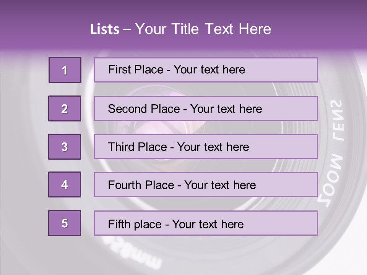Select the number 2 square
This screenshot has height=275, width=367.
[65, 108]
